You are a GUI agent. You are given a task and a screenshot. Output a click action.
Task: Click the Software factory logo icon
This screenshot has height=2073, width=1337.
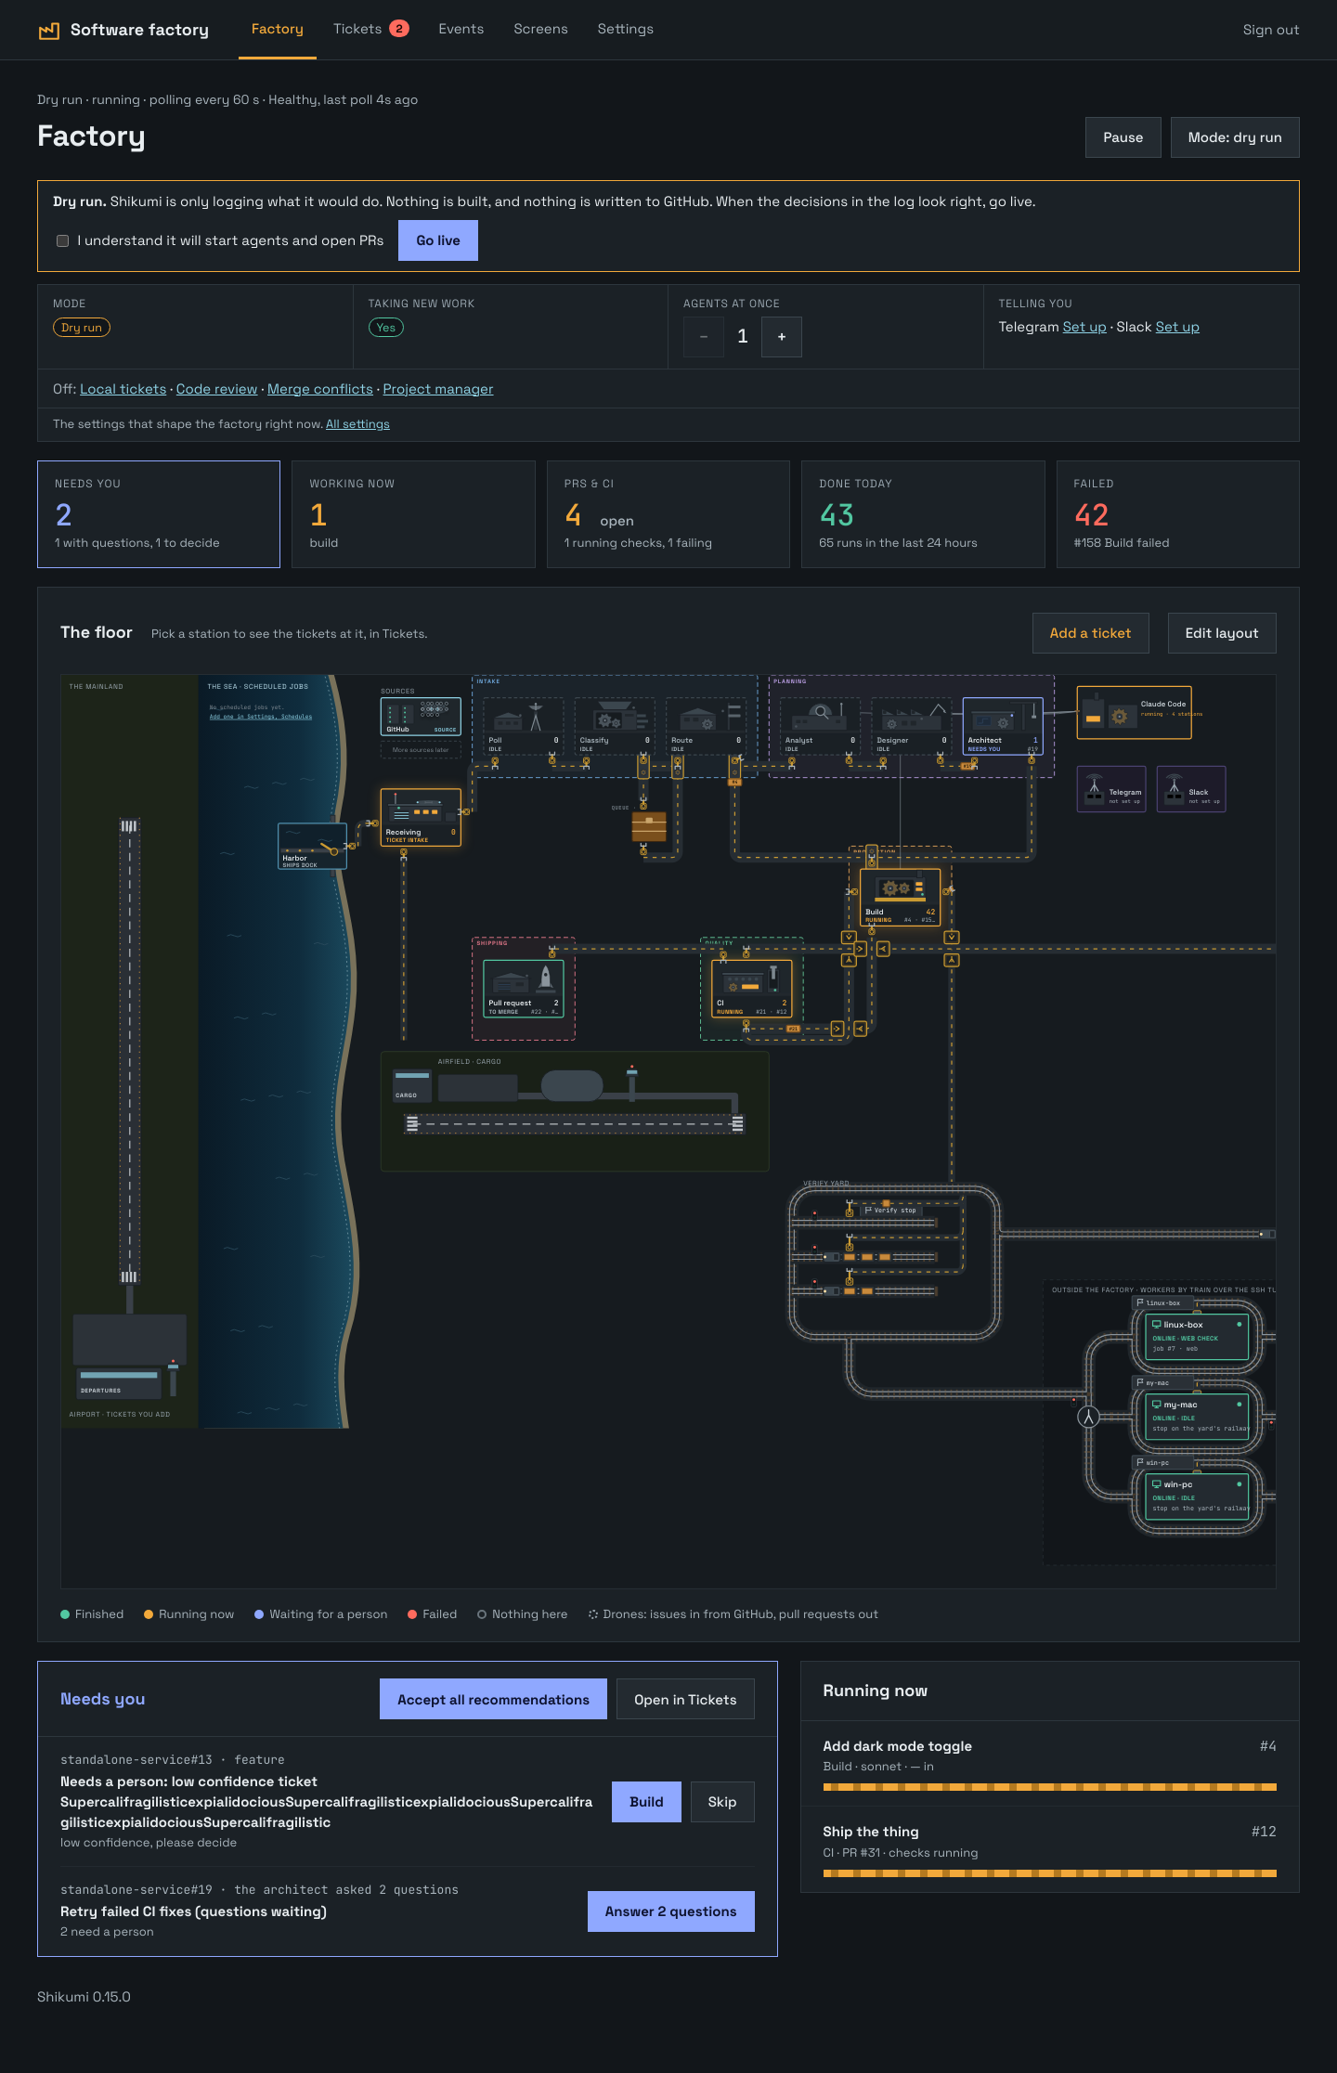48,31
